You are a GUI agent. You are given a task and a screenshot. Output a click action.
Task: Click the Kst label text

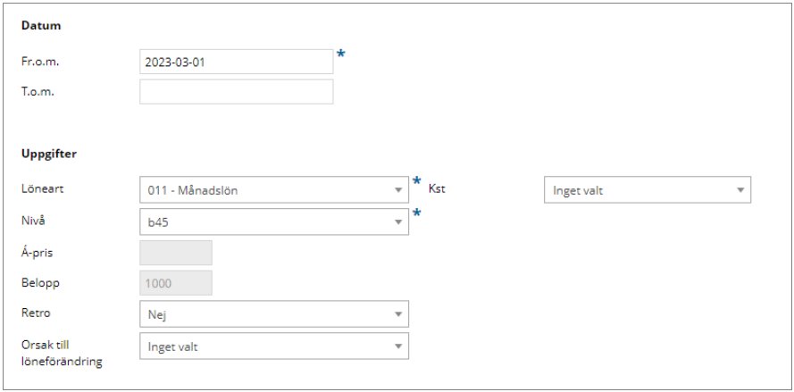[x=437, y=189]
